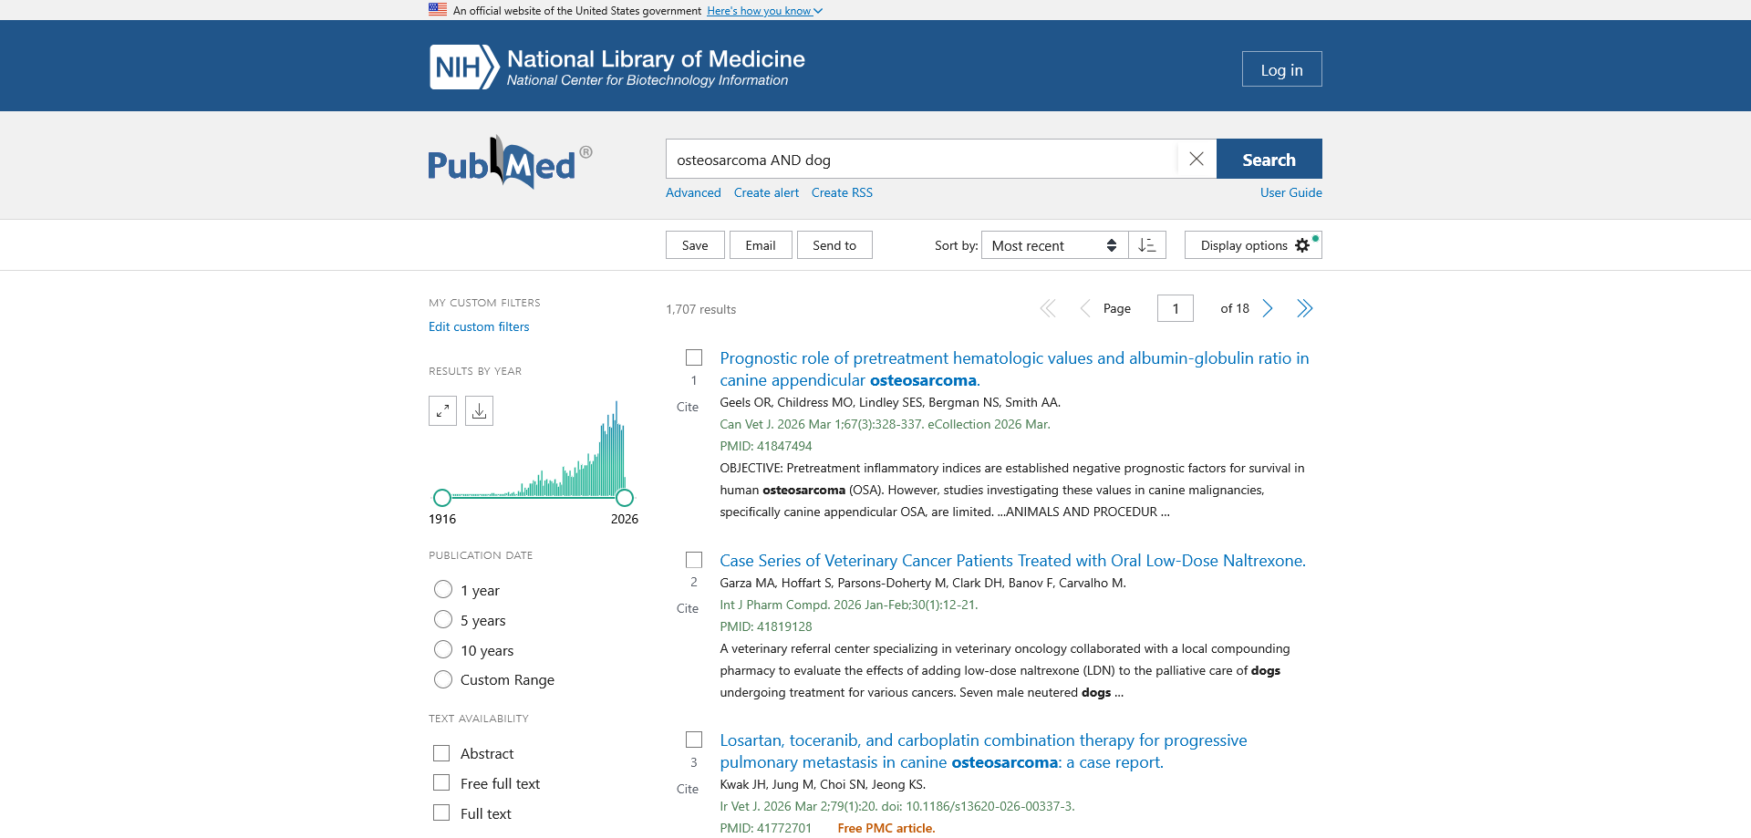
Task: Cite result 3 losartan article
Action: click(x=688, y=789)
